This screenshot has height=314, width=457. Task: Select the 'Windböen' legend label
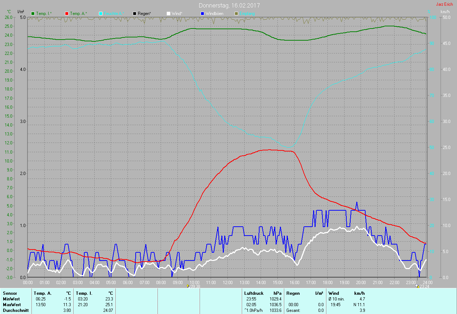click(x=214, y=14)
